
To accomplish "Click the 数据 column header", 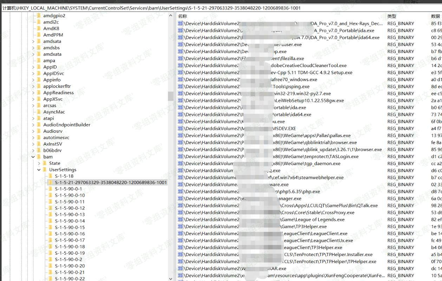I will point(435,16).
